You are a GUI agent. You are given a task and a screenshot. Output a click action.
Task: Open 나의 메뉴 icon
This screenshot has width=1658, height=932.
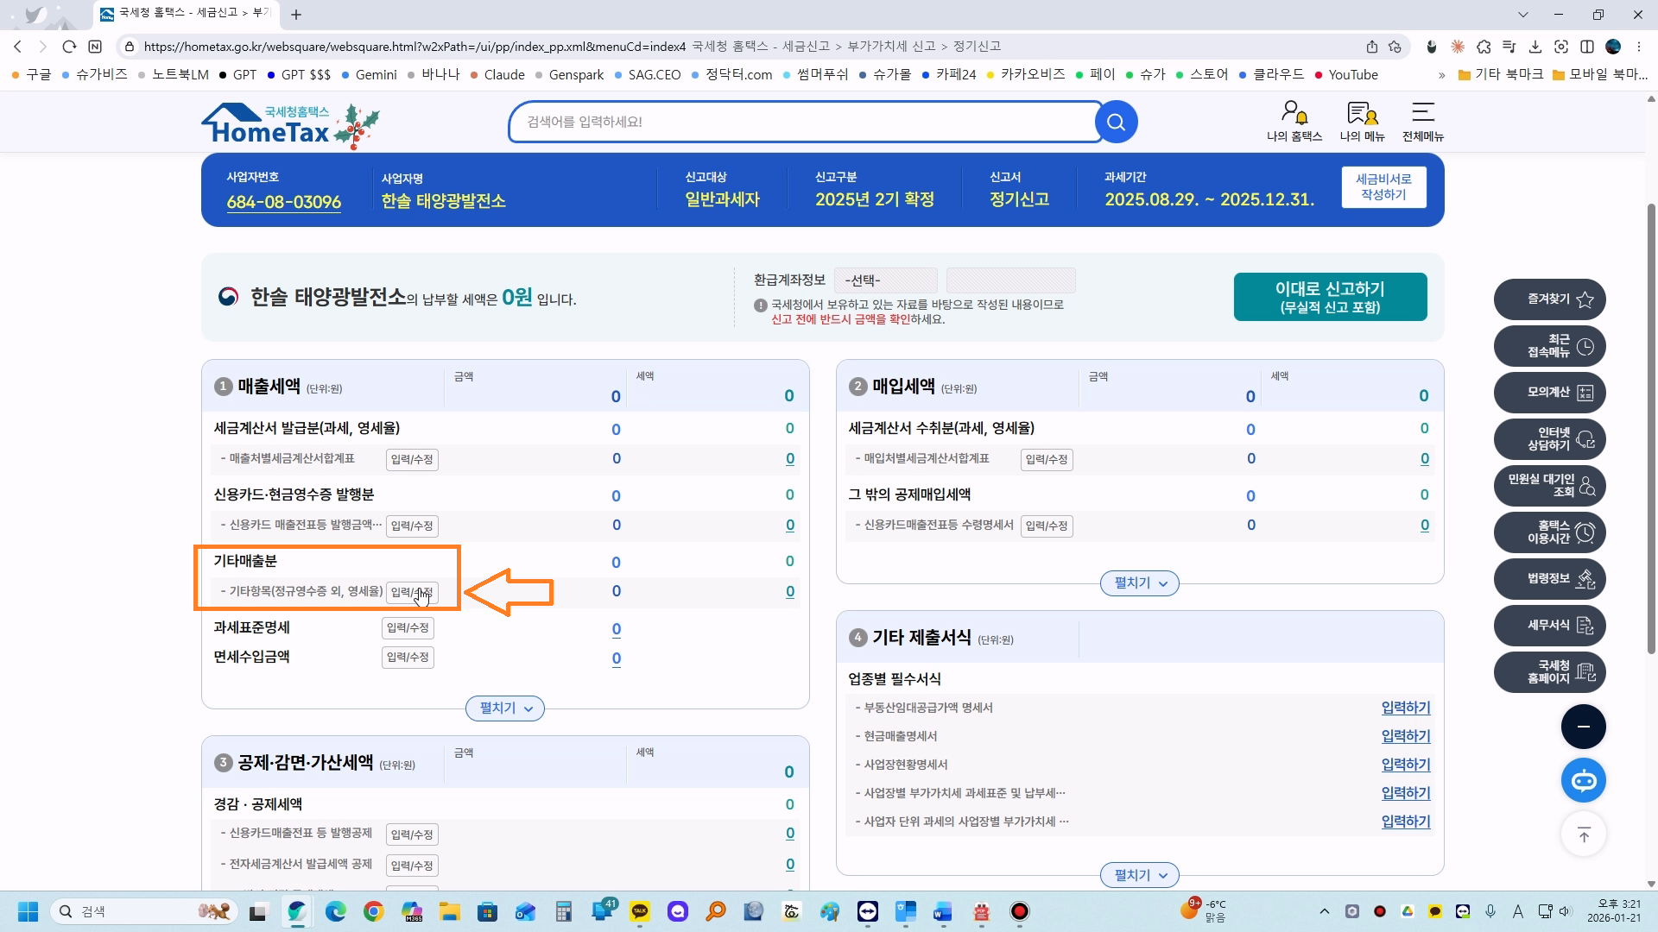1362,120
